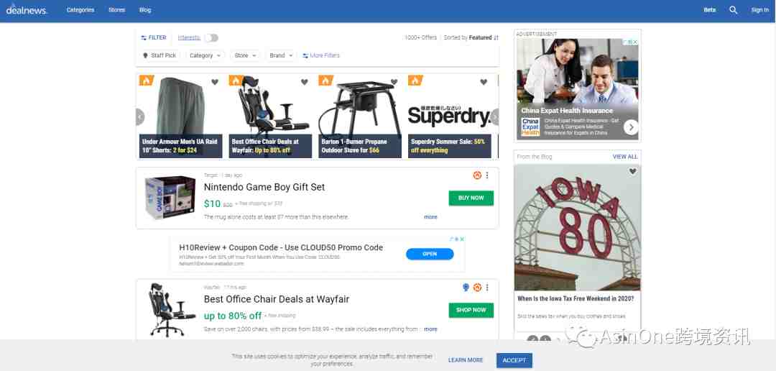Open the Store filter dropdown

[x=245, y=55]
